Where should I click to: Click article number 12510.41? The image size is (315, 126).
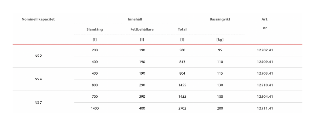click(265, 85)
